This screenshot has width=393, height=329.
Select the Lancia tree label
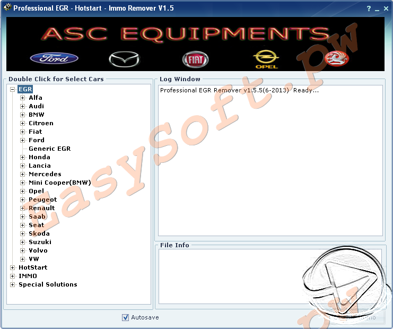40,166
